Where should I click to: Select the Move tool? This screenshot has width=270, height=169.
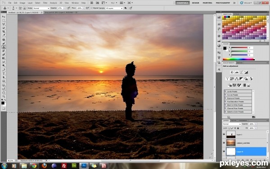[4, 17]
